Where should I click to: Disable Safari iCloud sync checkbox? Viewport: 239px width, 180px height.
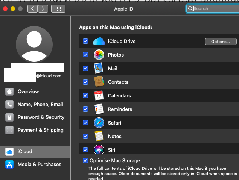pyautogui.click(x=85, y=123)
